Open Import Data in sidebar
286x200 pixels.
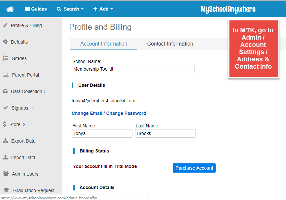coord(23,157)
